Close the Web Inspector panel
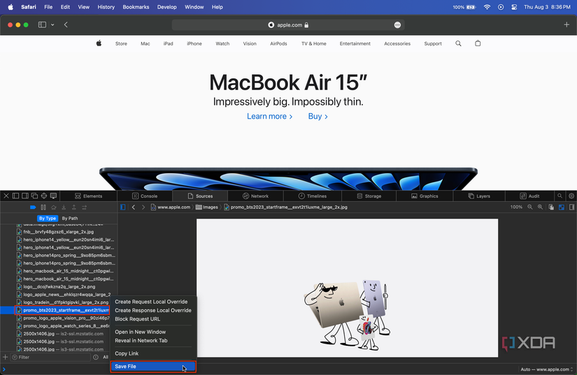Viewport: 577px width, 375px height. [6, 196]
